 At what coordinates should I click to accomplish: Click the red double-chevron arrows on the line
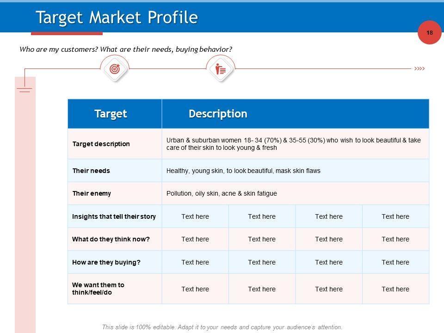[419, 68]
